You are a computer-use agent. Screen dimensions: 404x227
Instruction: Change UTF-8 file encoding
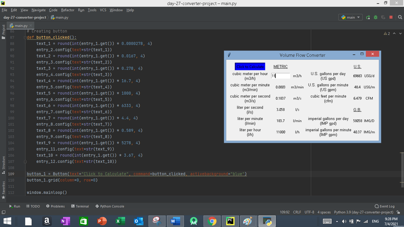309,212
